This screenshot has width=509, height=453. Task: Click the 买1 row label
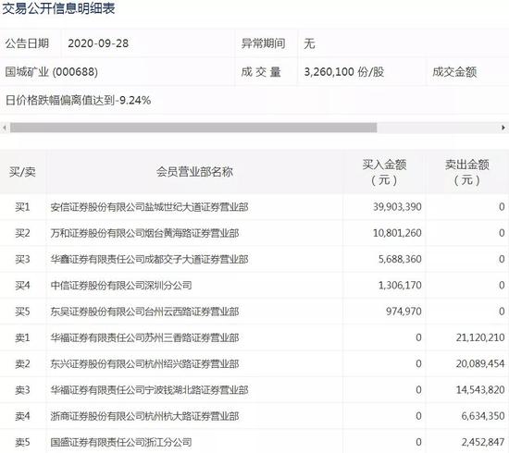coord(22,207)
